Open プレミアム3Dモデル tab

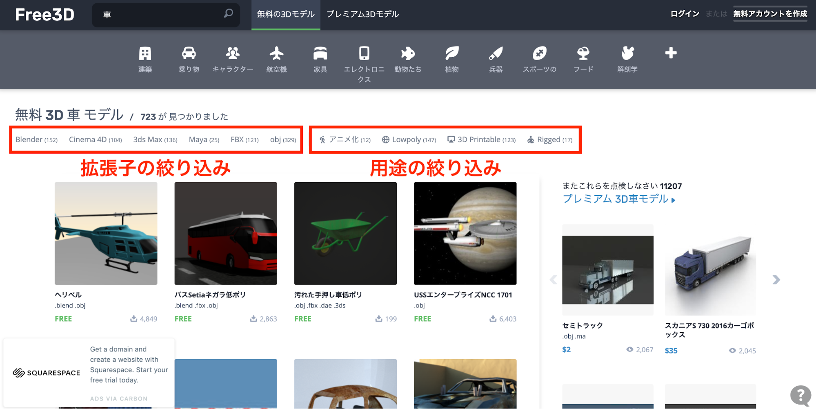click(362, 14)
